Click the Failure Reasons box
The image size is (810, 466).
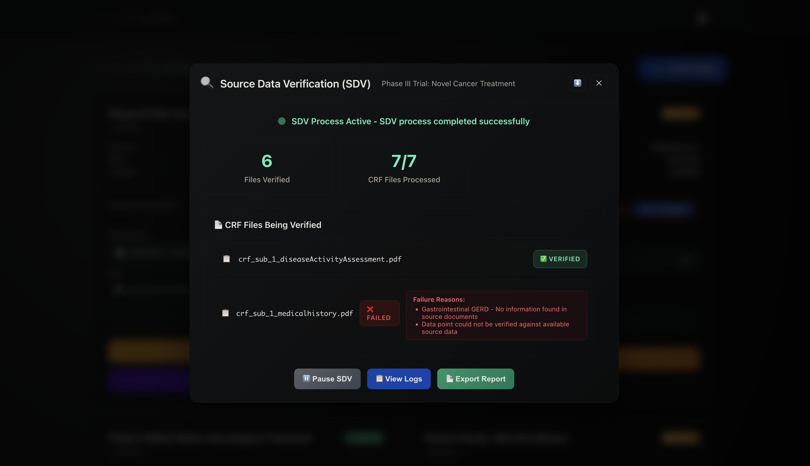coord(496,315)
